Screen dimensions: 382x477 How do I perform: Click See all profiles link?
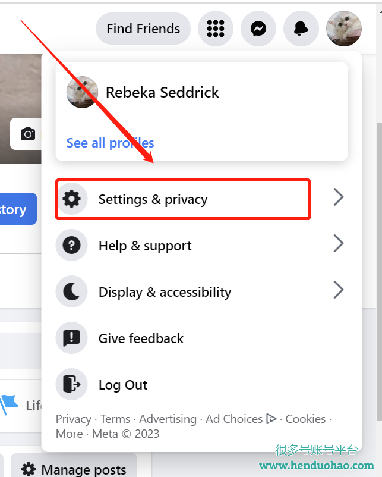click(x=110, y=143)
